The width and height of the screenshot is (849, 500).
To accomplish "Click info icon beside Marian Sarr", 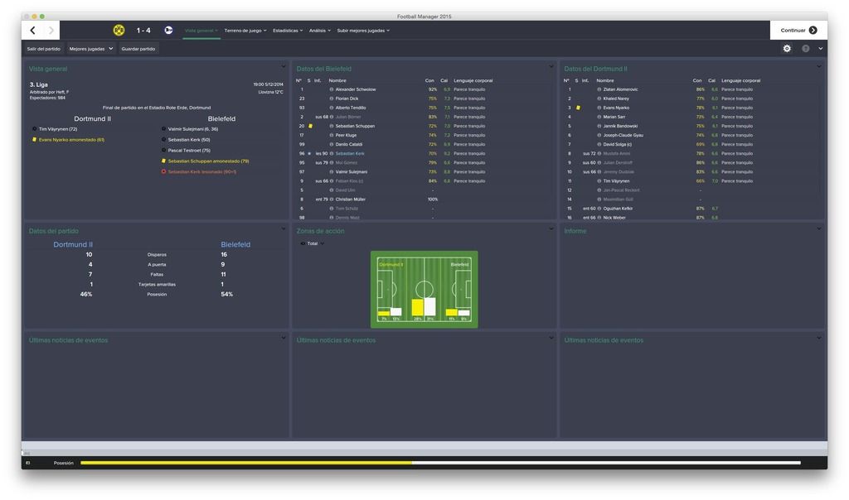I will tap(599, 118).
